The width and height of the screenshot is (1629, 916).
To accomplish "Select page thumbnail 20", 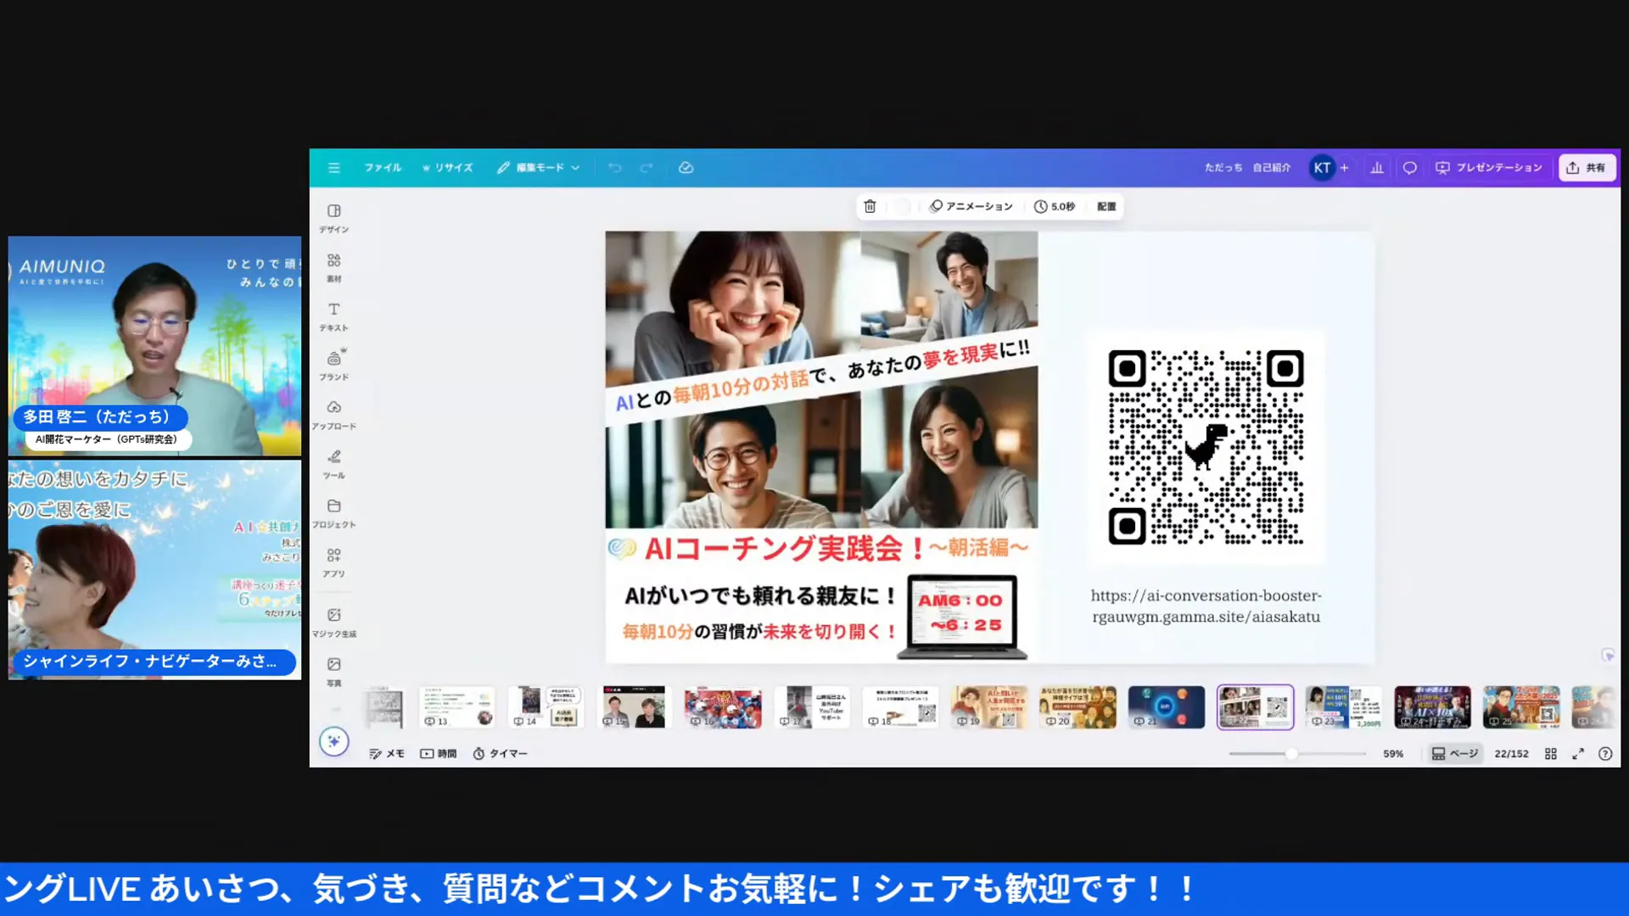I will pos(1078,707).
